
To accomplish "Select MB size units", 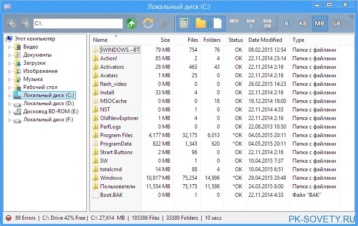I will [x=320, y=23].
